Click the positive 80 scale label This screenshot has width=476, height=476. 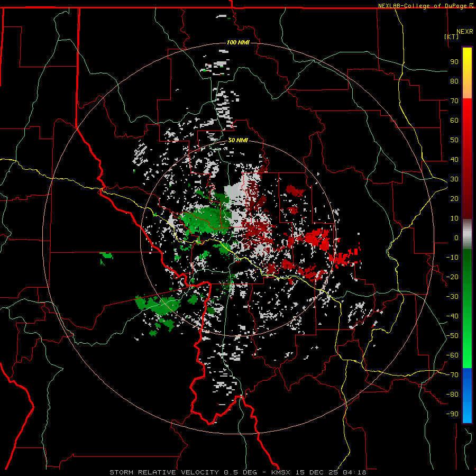tap(454, 81)
